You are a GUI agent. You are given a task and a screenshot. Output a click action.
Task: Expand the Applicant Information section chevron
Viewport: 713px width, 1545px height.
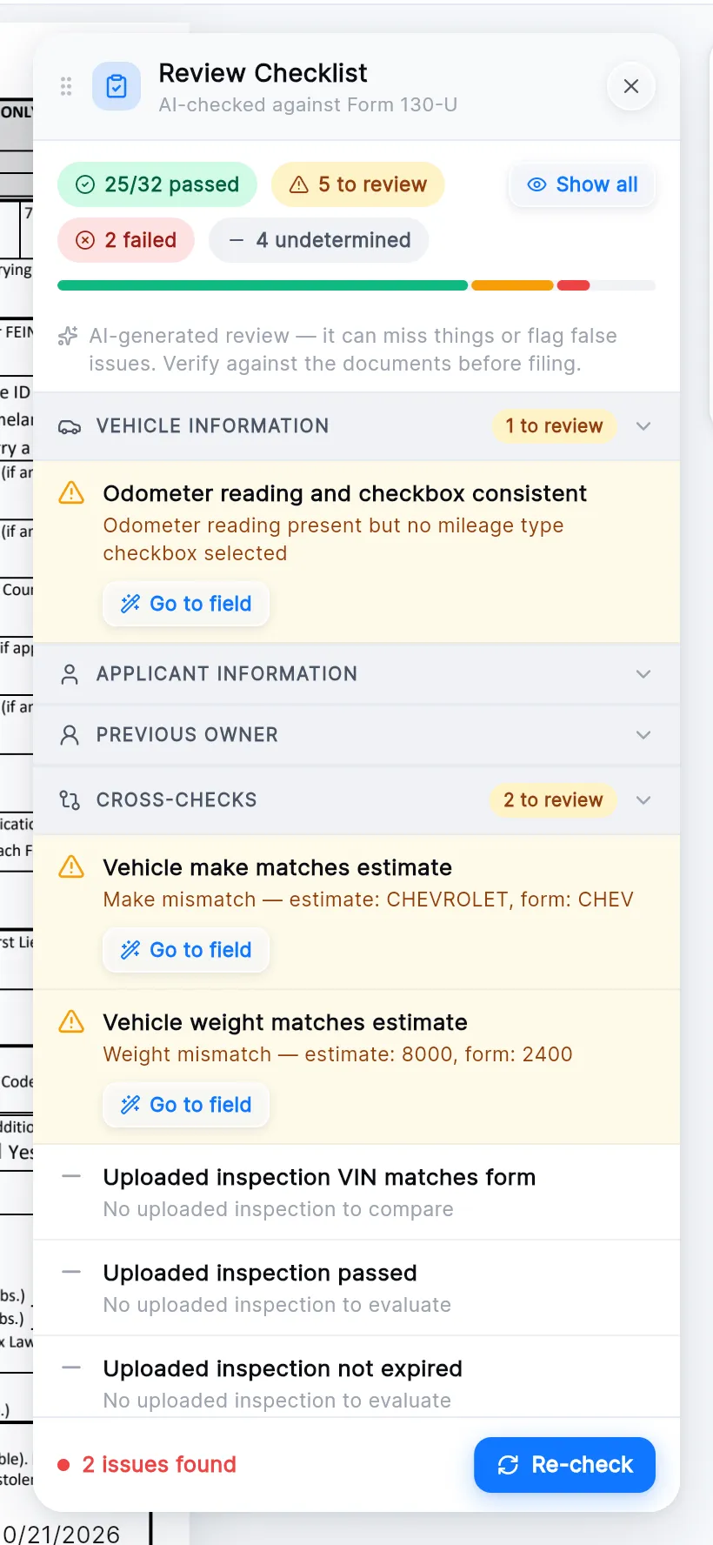pyautogui.click(x=643, y=674)
